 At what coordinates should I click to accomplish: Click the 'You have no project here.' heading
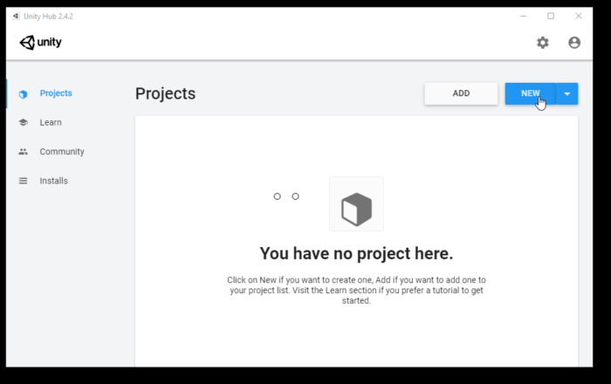pos(356,254)
